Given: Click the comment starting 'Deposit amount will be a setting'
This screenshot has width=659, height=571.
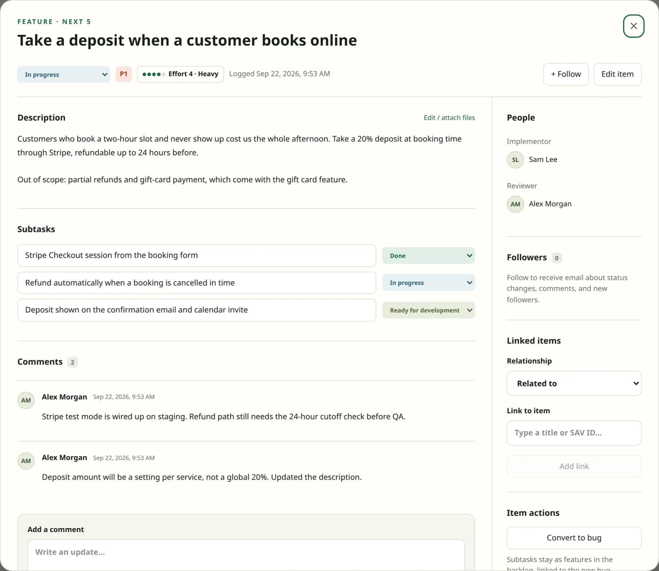Looking at the screenshot, I should tap(202, 477).
